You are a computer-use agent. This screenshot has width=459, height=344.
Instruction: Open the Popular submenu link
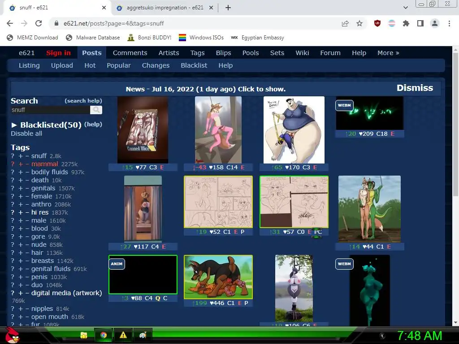[x=118, y=65]
